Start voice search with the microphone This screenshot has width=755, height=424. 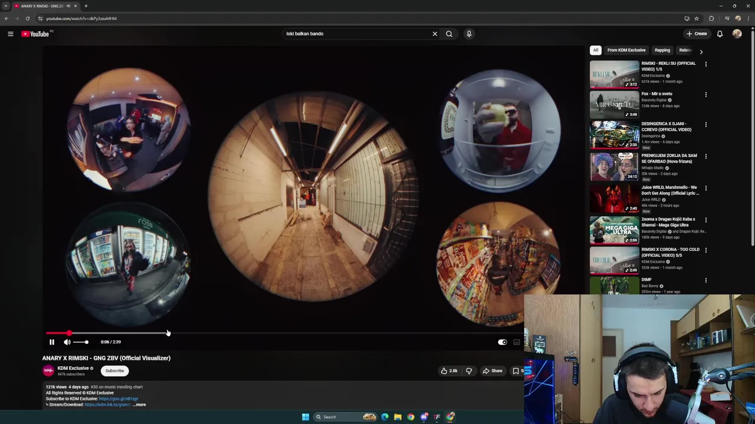pos(469,34)
